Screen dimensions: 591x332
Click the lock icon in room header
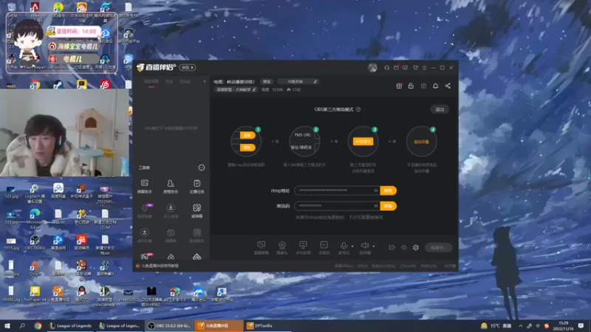coord(411,86)
